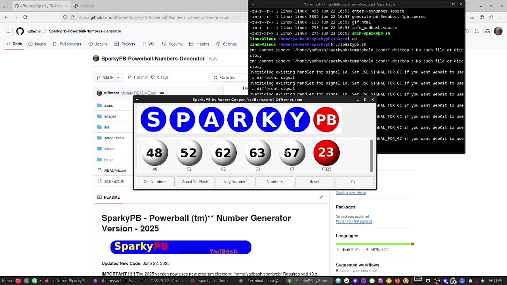Open the Actions tab on GitHub
Image resolution: width=507 pixels, height=285 pixels.
[98, 44]
